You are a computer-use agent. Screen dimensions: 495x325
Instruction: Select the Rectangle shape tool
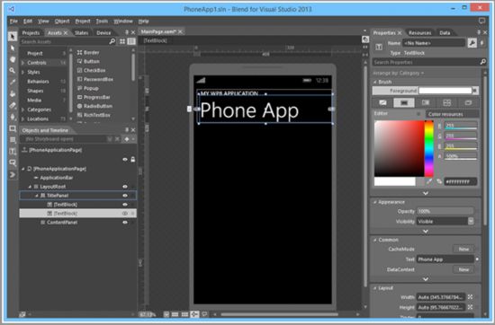click(x=13, y=128)
